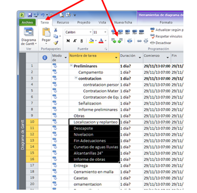This screenshot has width=197, height=193.
Task: Select the Tarea ribbon tab
Action: [x=45, y=22]
